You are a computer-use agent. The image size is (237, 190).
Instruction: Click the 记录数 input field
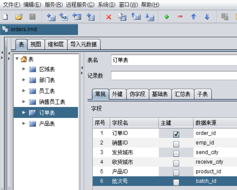[174, 75]
